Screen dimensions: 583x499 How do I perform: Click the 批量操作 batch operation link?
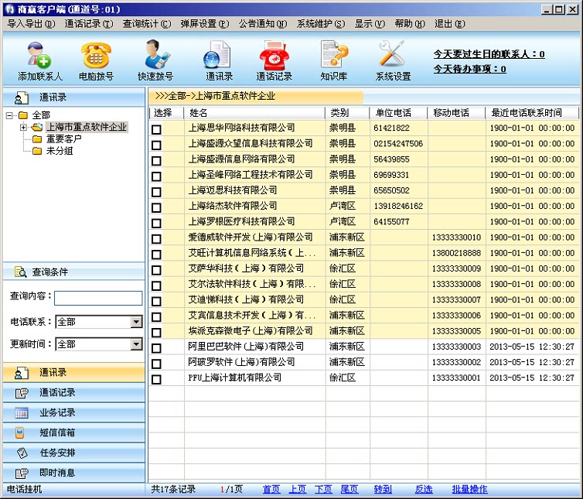[469, 489]
